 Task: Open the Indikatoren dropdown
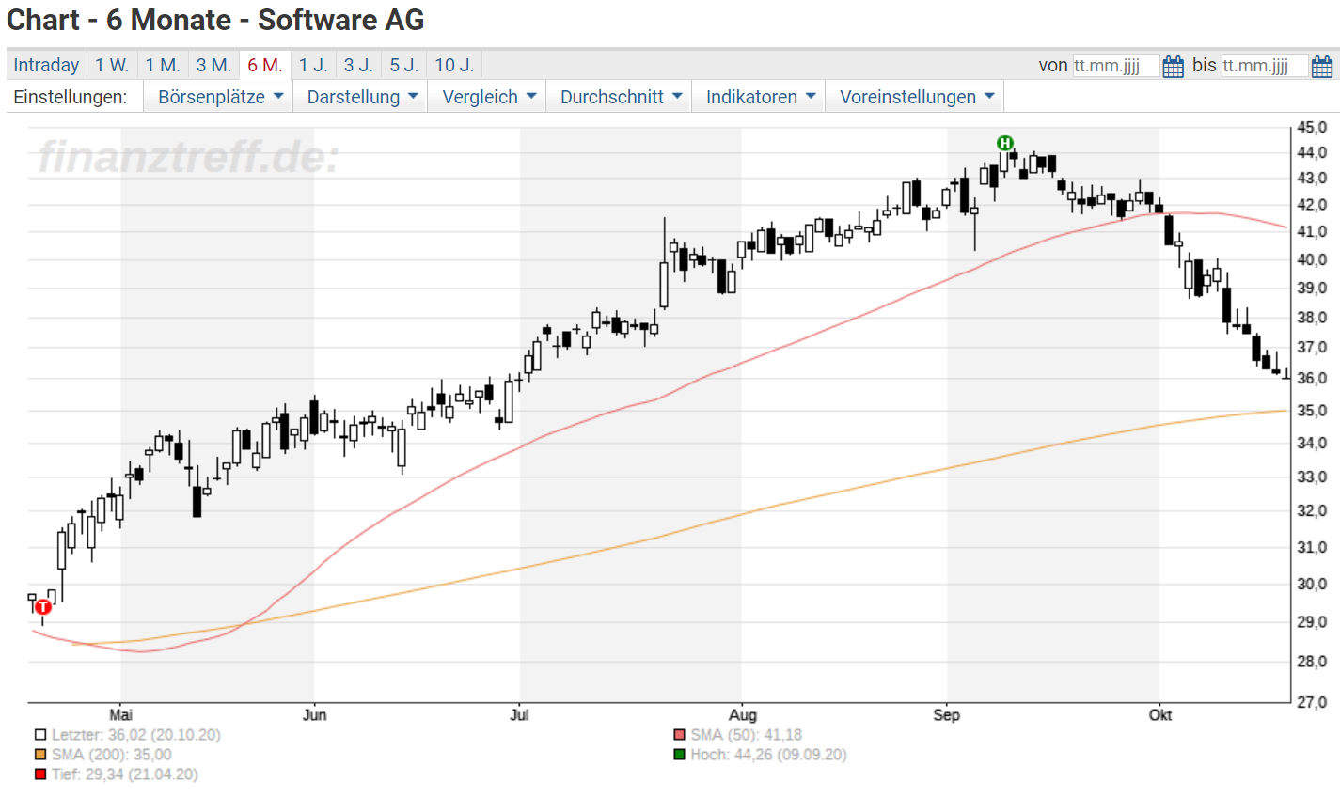(x=759, y=97)
